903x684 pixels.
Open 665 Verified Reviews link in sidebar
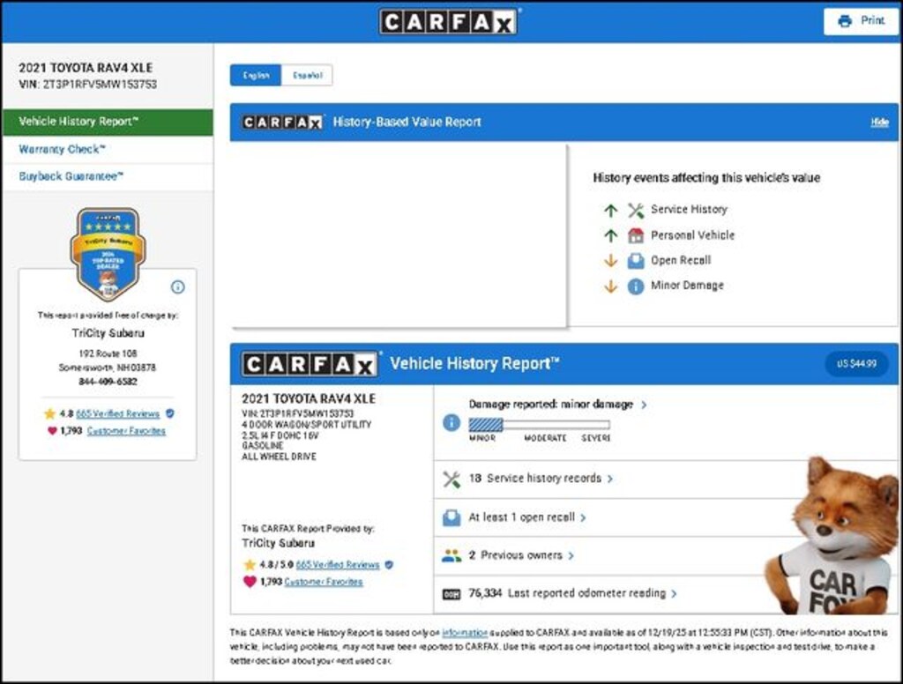pyautogui.click(x=117, y=413)
